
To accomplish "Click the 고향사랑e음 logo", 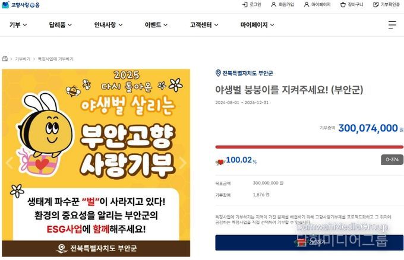I will click(x=21, y=5).
